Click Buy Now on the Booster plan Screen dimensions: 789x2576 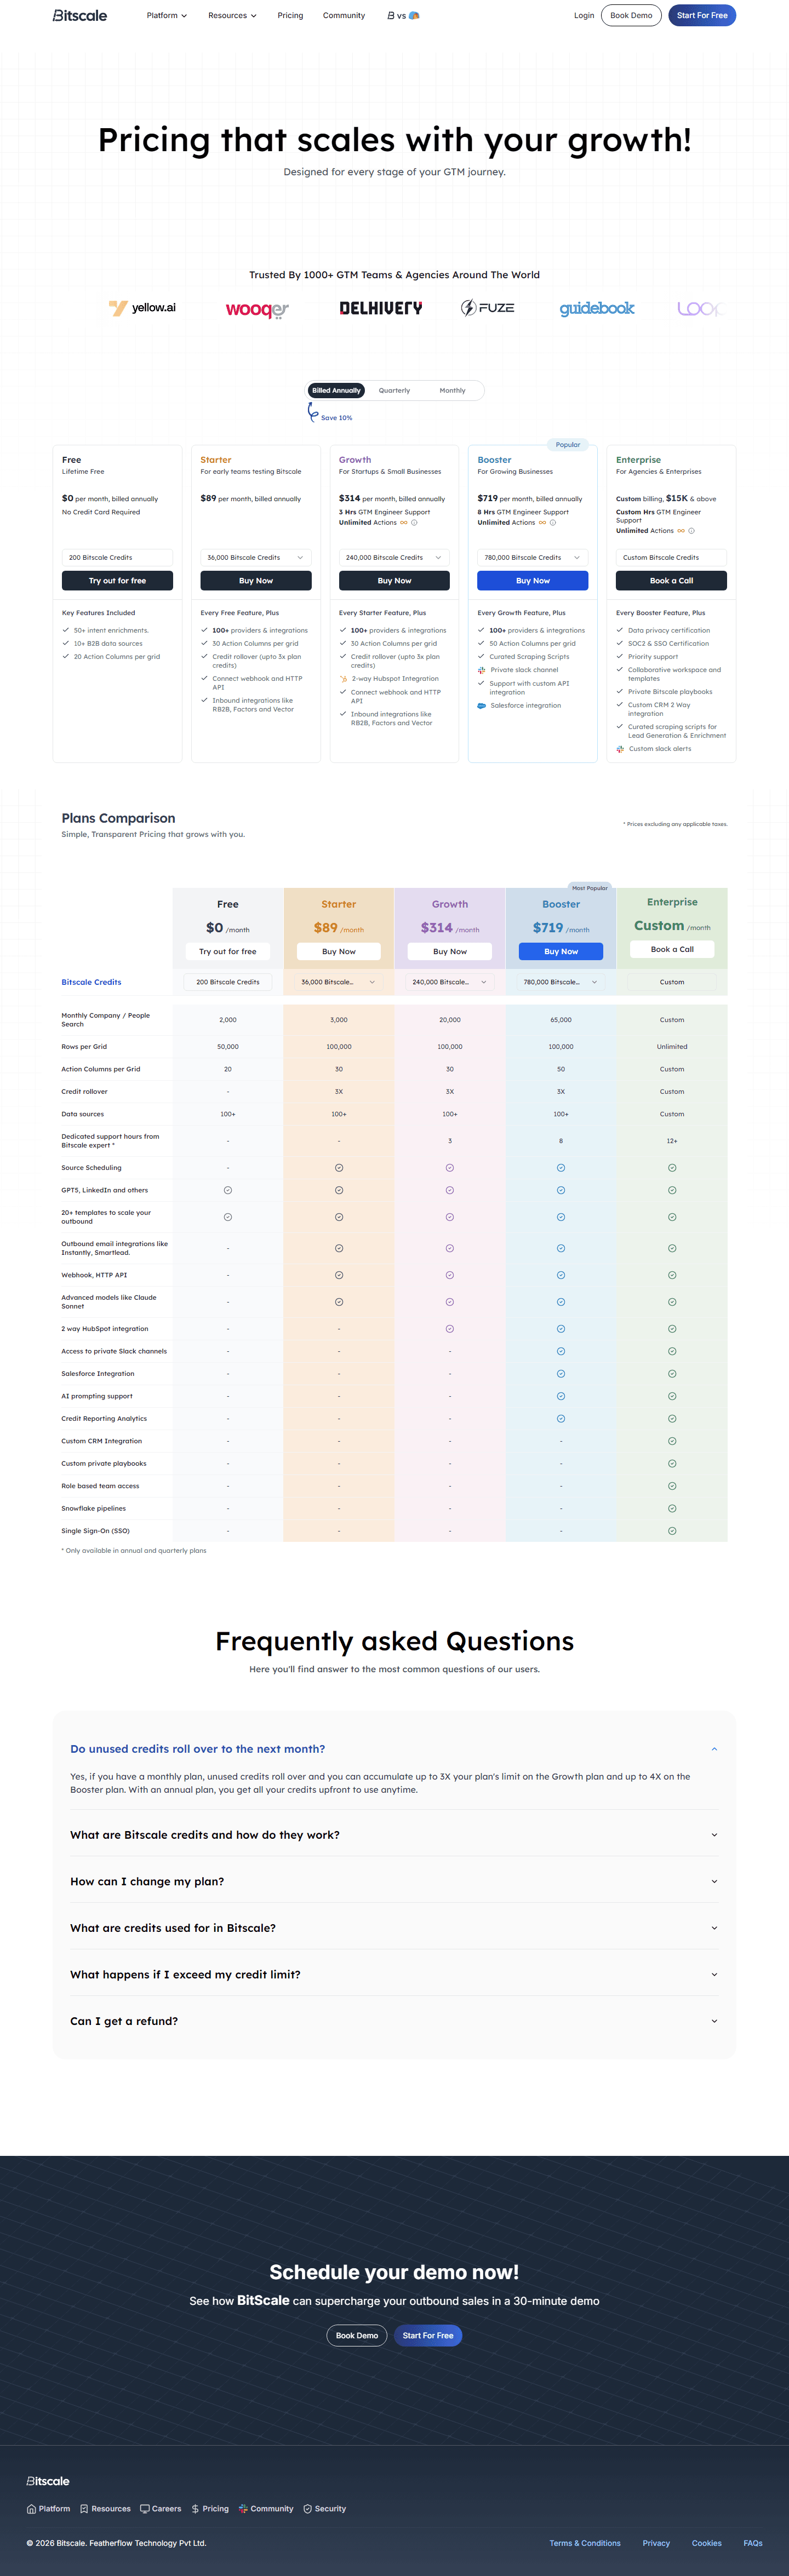pyautogui.click(x=532, y=580)
